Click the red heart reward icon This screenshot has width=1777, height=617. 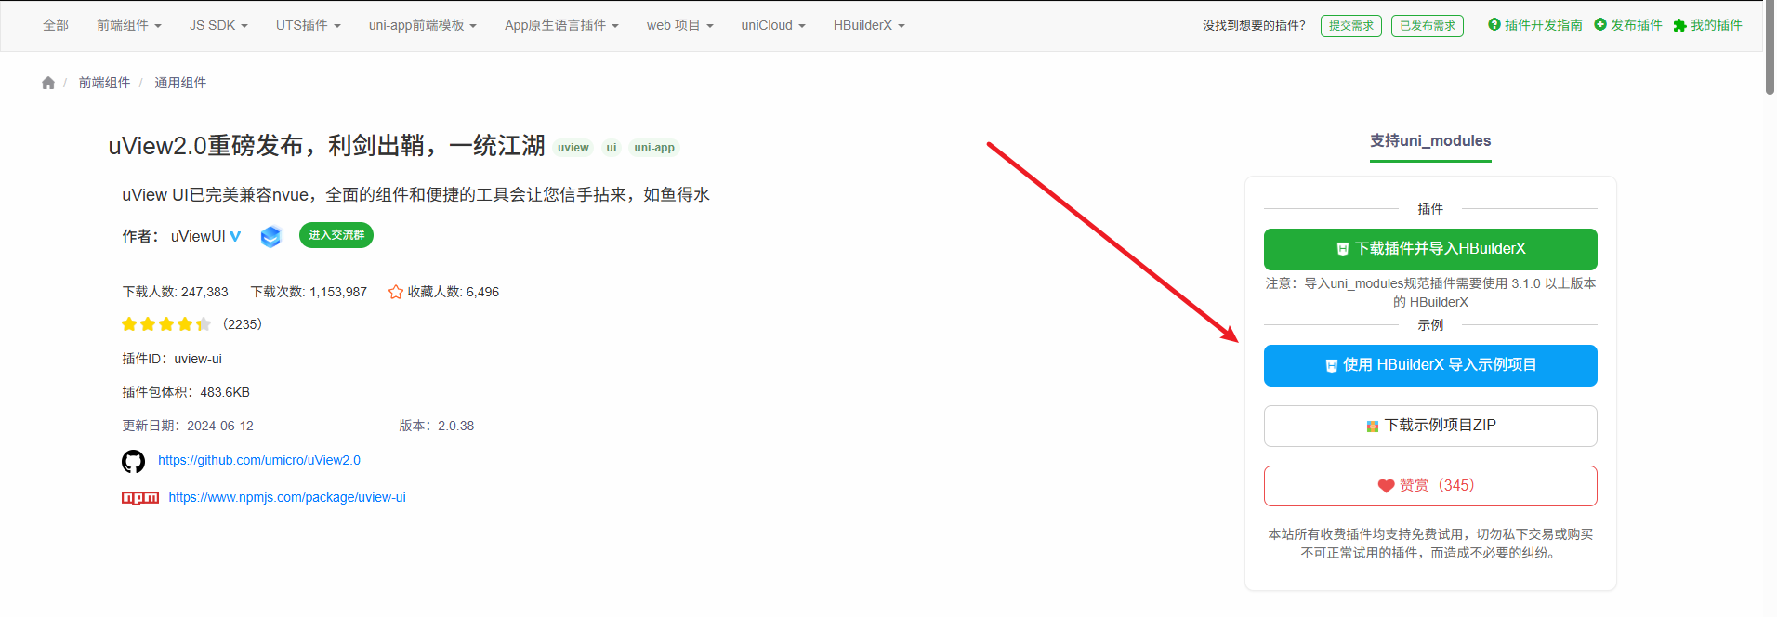(1386, 486)
